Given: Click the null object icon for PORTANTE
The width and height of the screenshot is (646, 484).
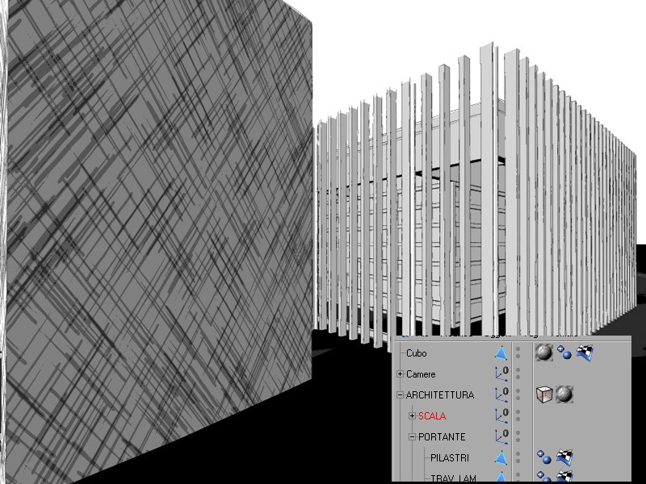Looking at the screenshot, I should click(501, 436).
